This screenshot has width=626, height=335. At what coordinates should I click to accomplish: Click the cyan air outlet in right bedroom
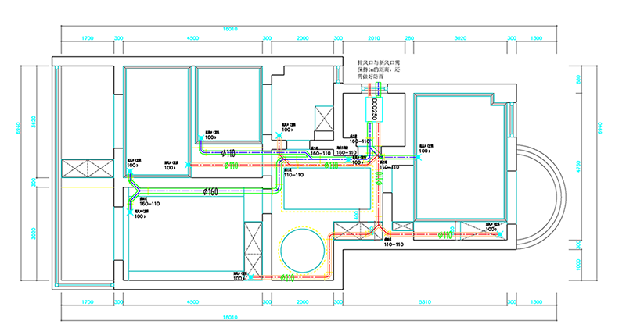point(419,158)
